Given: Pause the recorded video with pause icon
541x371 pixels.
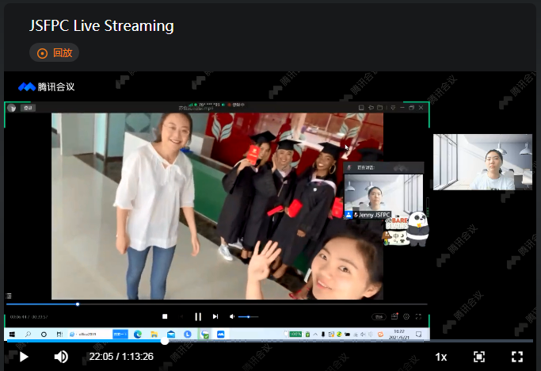Looking at the screenshot, I should (x=198, y=316).
